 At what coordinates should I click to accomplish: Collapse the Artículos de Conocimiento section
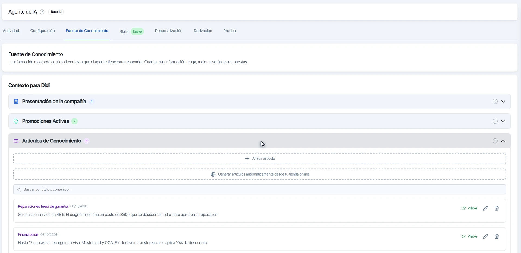tap(503, 141)
